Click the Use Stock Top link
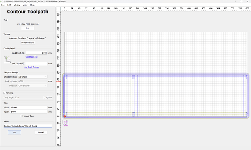This screenshot has height=150, width=251. pos(31,57)
